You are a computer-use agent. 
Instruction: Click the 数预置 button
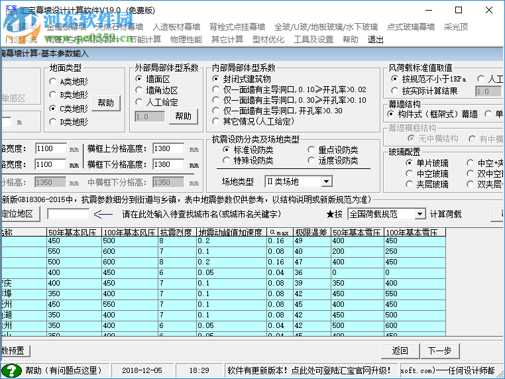pyautogui.click(x=15, y=351)
